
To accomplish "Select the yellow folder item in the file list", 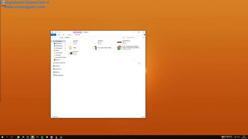I will 72,48.
